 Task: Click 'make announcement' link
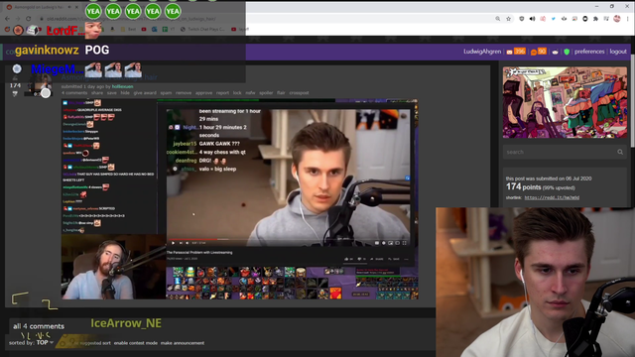coord(183,343)
